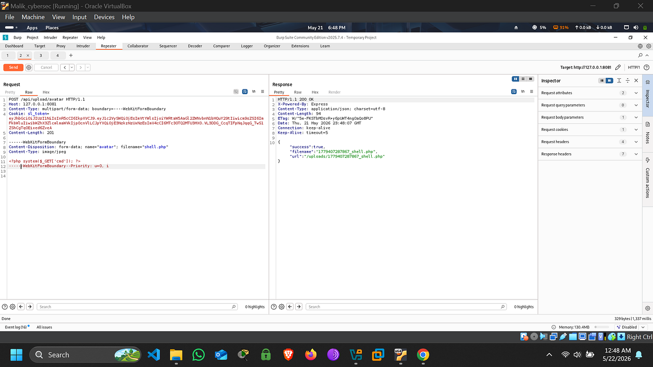Add a new Repeater tab
Screen dimensions: 653x367
pyautogui.click(x=71, y=55)
